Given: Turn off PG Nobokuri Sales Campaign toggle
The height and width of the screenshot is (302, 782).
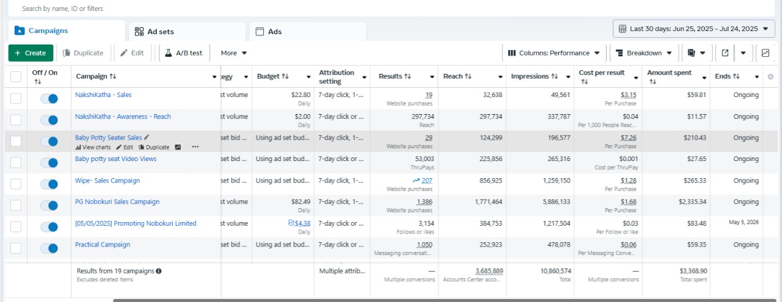Looking at the screenshot, I should [49, 206].
